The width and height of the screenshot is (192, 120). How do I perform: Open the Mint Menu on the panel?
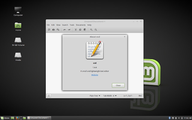click(5, 118)
